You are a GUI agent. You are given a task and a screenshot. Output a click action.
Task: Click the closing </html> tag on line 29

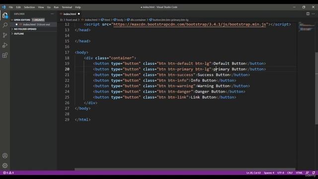83,120
